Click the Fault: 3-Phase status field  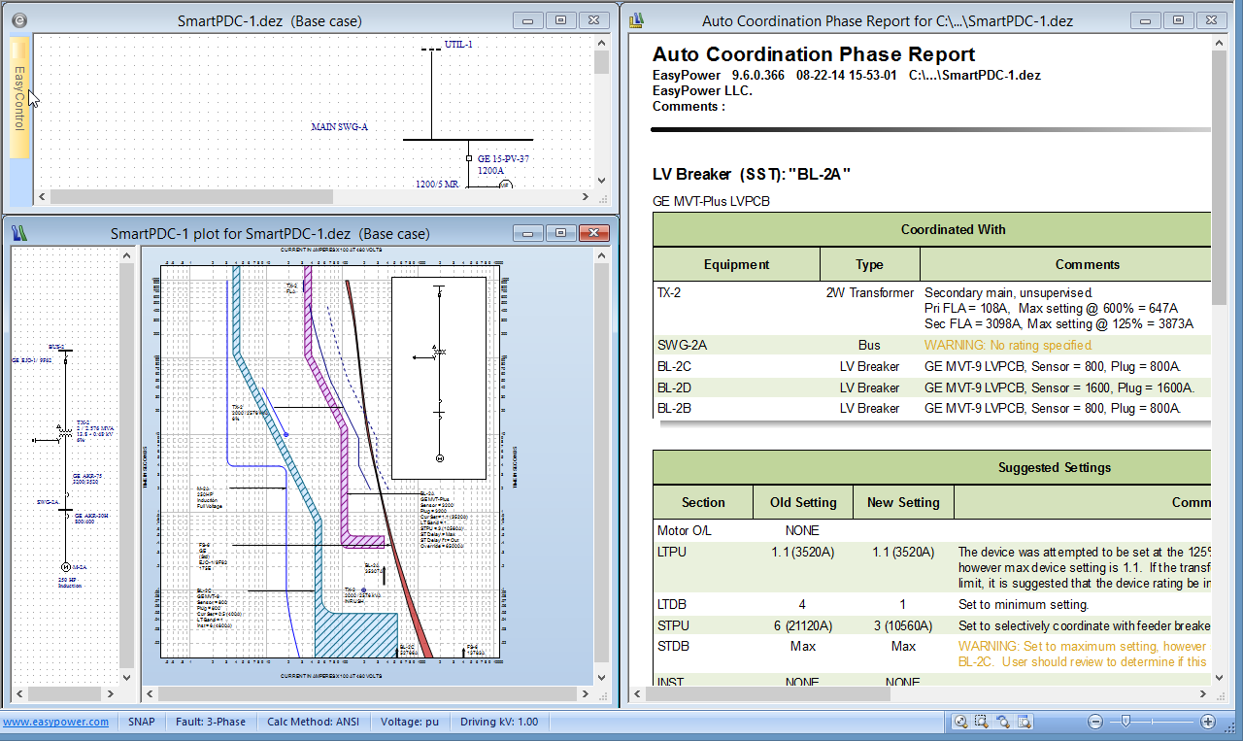pos(211,722)
